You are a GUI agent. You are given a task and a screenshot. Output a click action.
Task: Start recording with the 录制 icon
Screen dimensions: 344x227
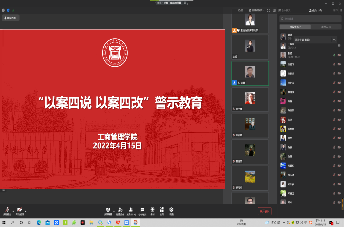pyautogui.click(x=152, y=210)
